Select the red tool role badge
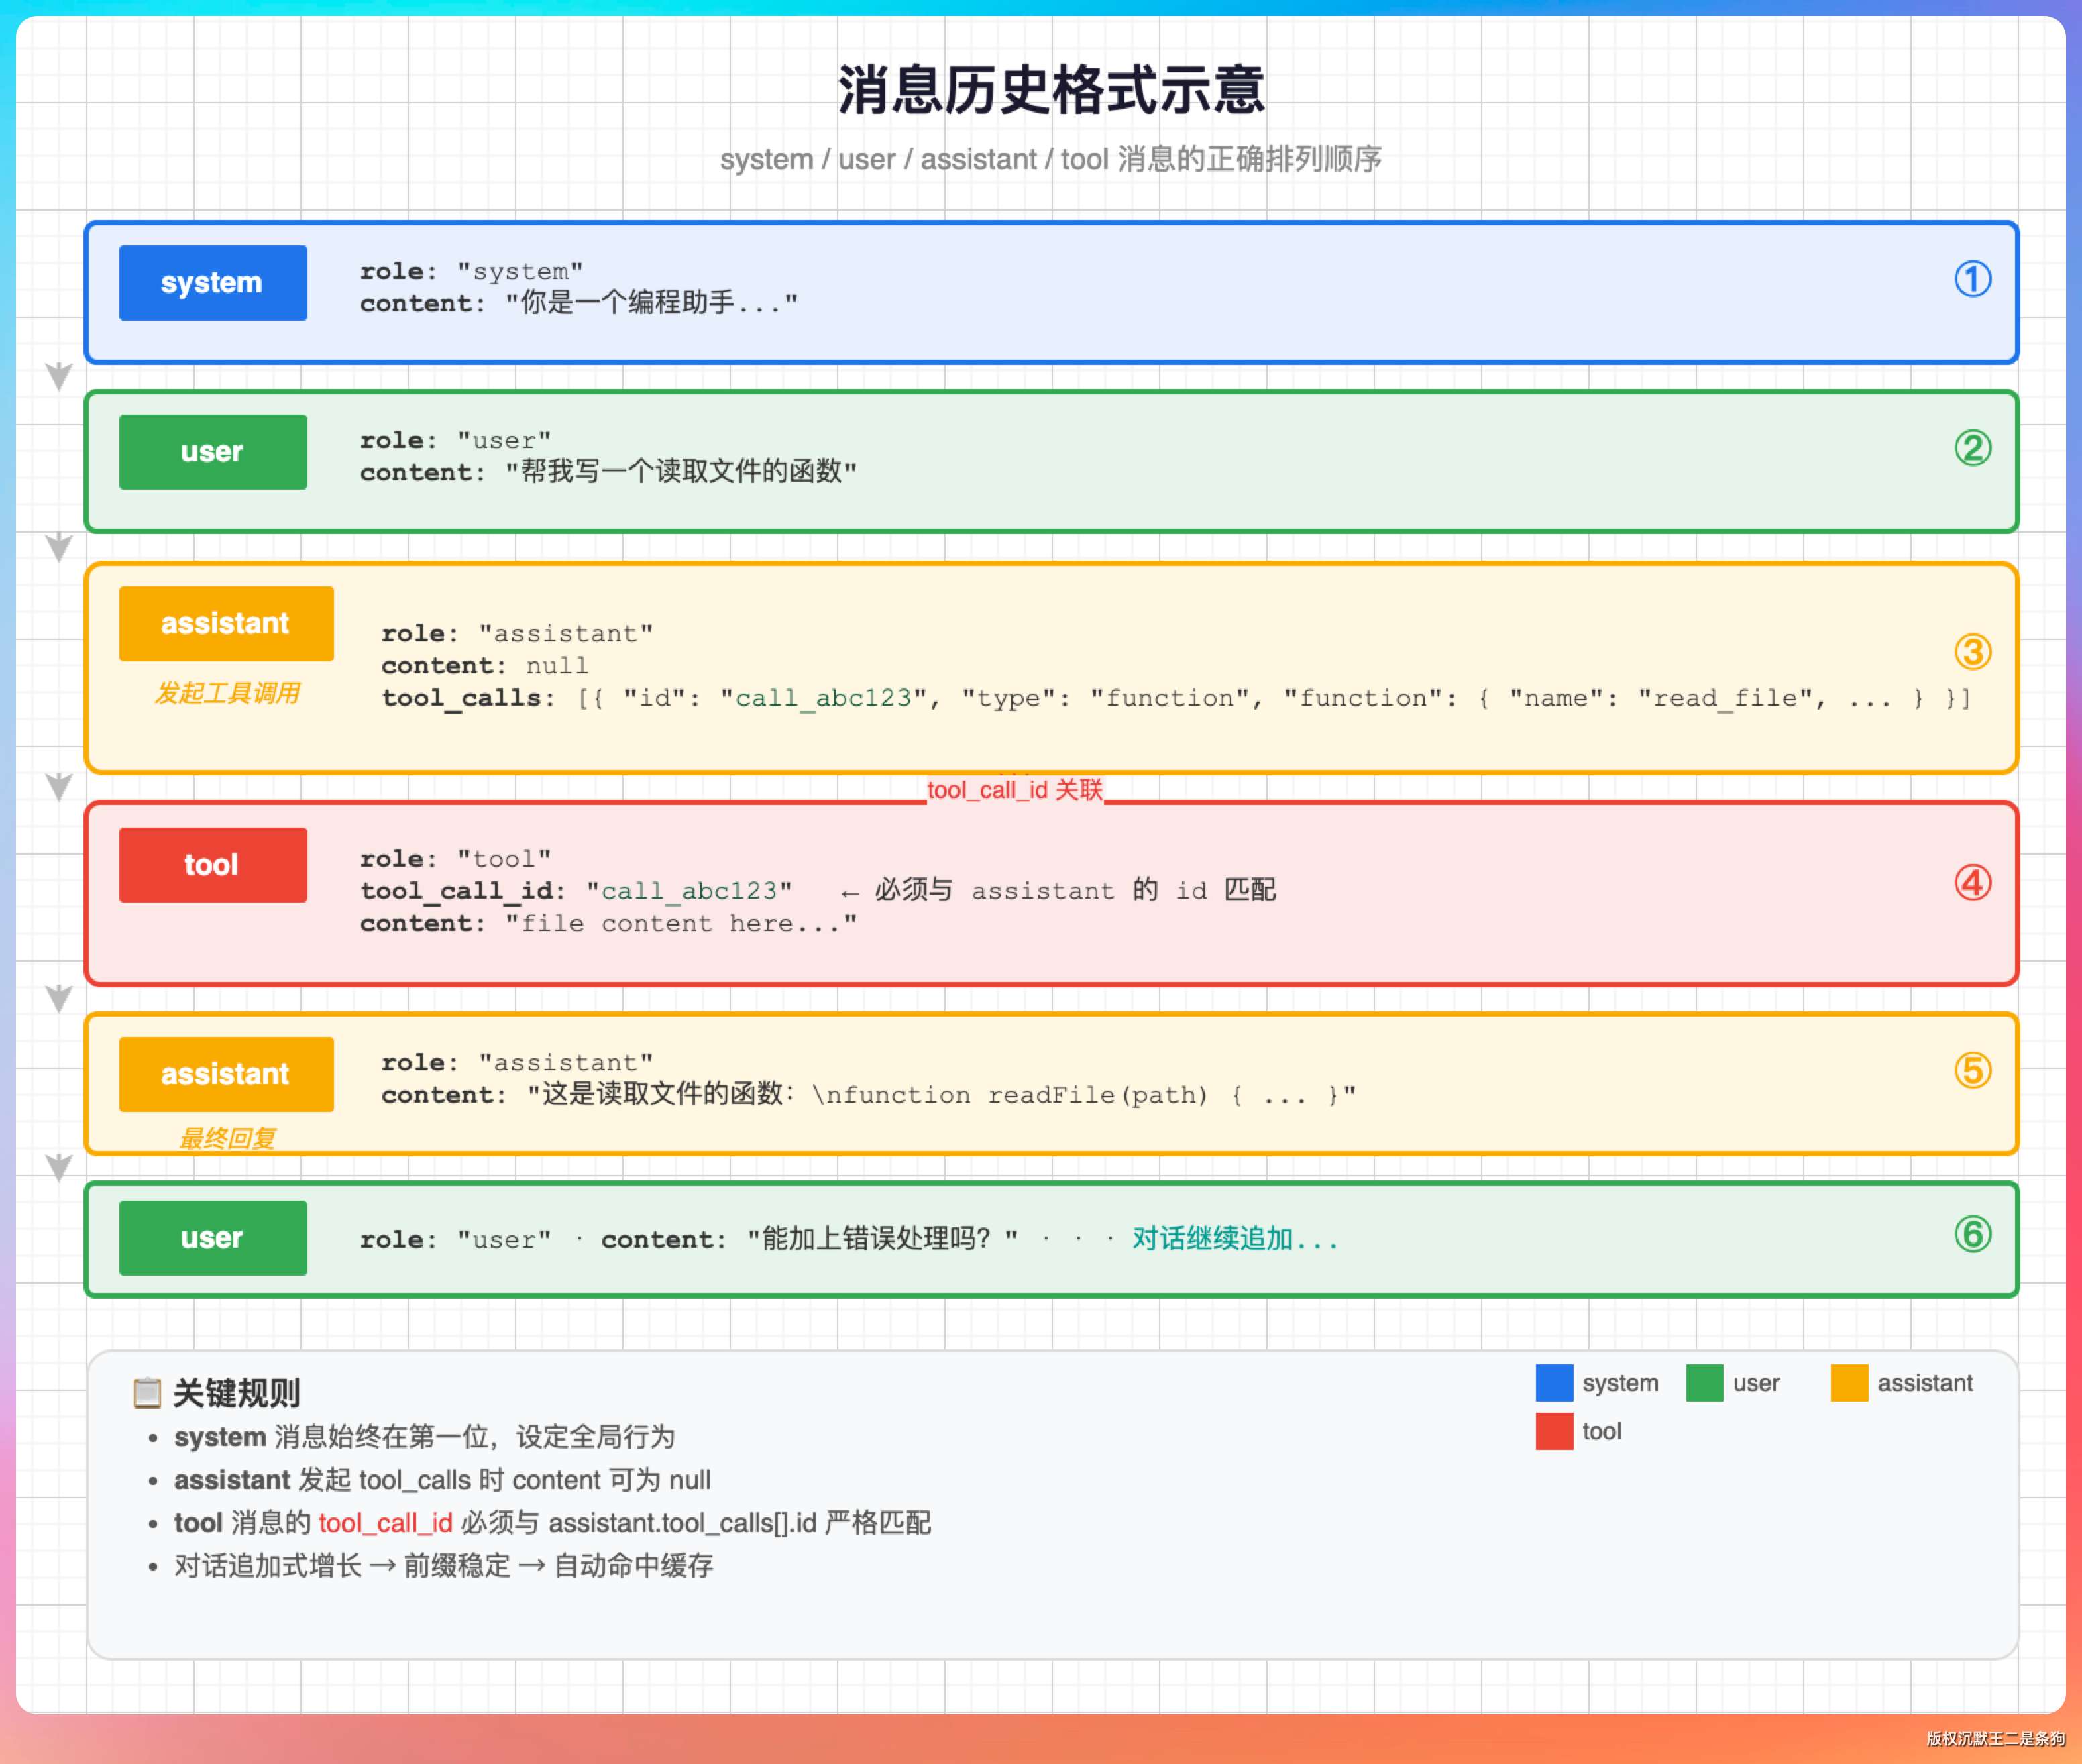Screen dimensions: 2082x1764 coord(213,865)
